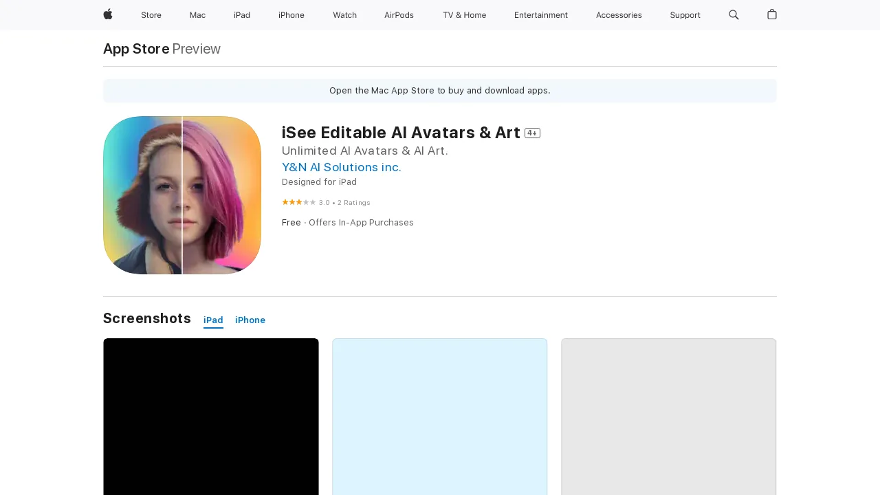The width and height of the screenshot is (880, 495).
Task: Click the '3.0 • 2 Ratings' text
Action: [x=344, y=203]
